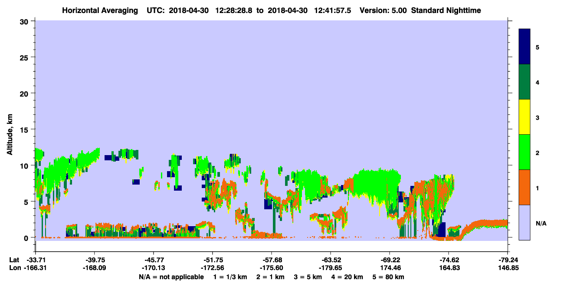Click the 'N/A = not applicable' legend text

(171, 277)
